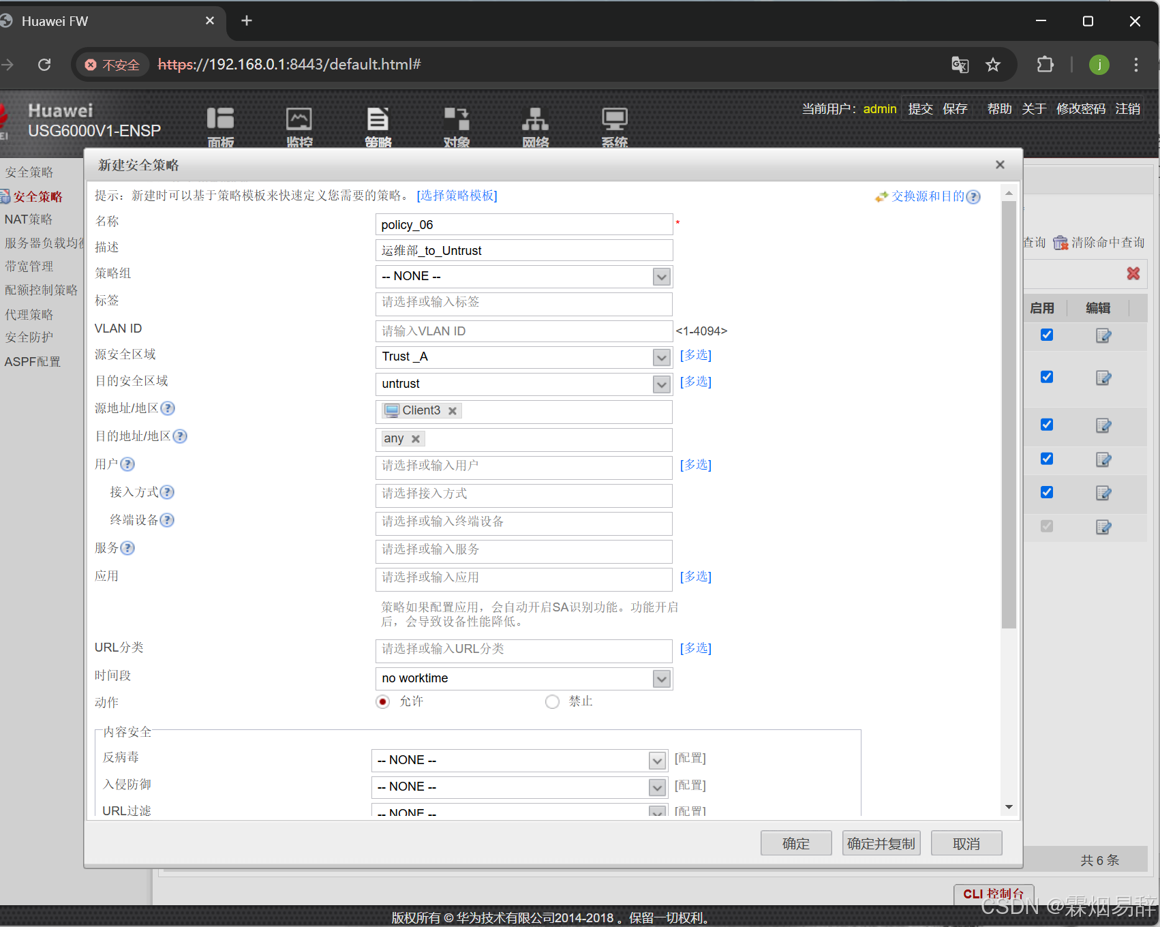Click into the VLAN ID input field

[524, 331]
